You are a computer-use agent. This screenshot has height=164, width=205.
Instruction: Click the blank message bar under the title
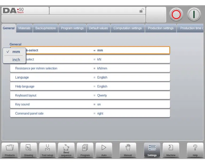[x=73, y=18]
